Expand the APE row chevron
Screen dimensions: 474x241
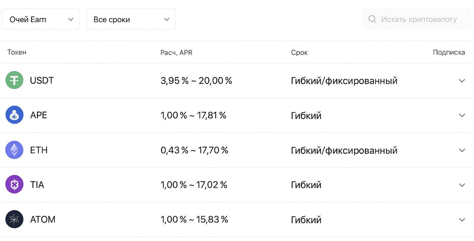[x=462, y=115]
